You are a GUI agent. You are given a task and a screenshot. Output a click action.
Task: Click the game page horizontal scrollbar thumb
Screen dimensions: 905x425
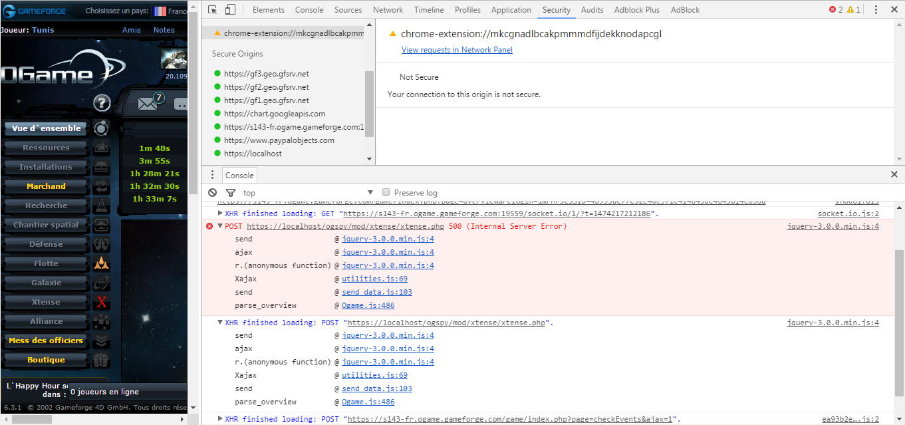coord(33,420)
